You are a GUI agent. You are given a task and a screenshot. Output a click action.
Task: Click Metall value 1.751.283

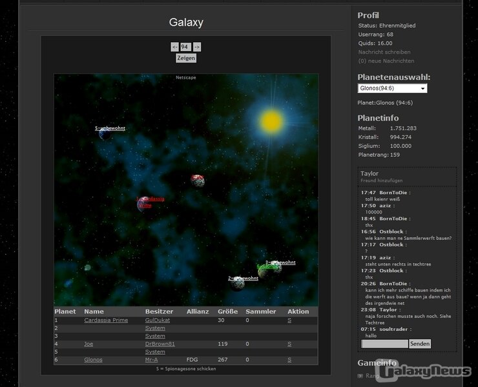pos(403,128)
